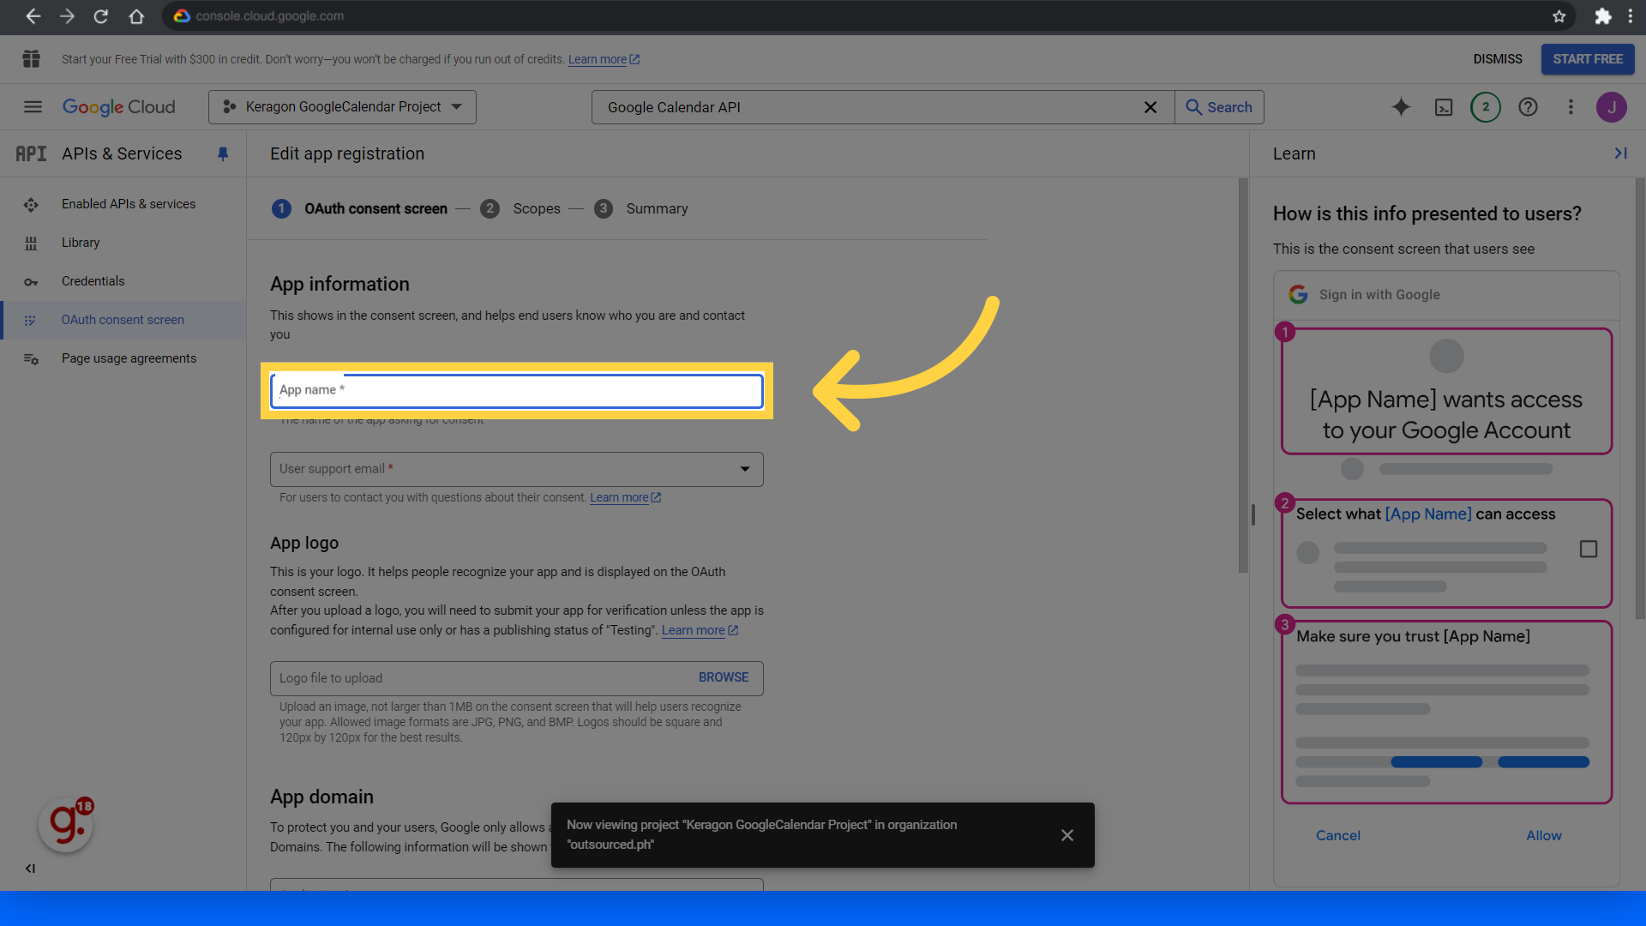Click Allow in the consent preview

coord(1544,835)
